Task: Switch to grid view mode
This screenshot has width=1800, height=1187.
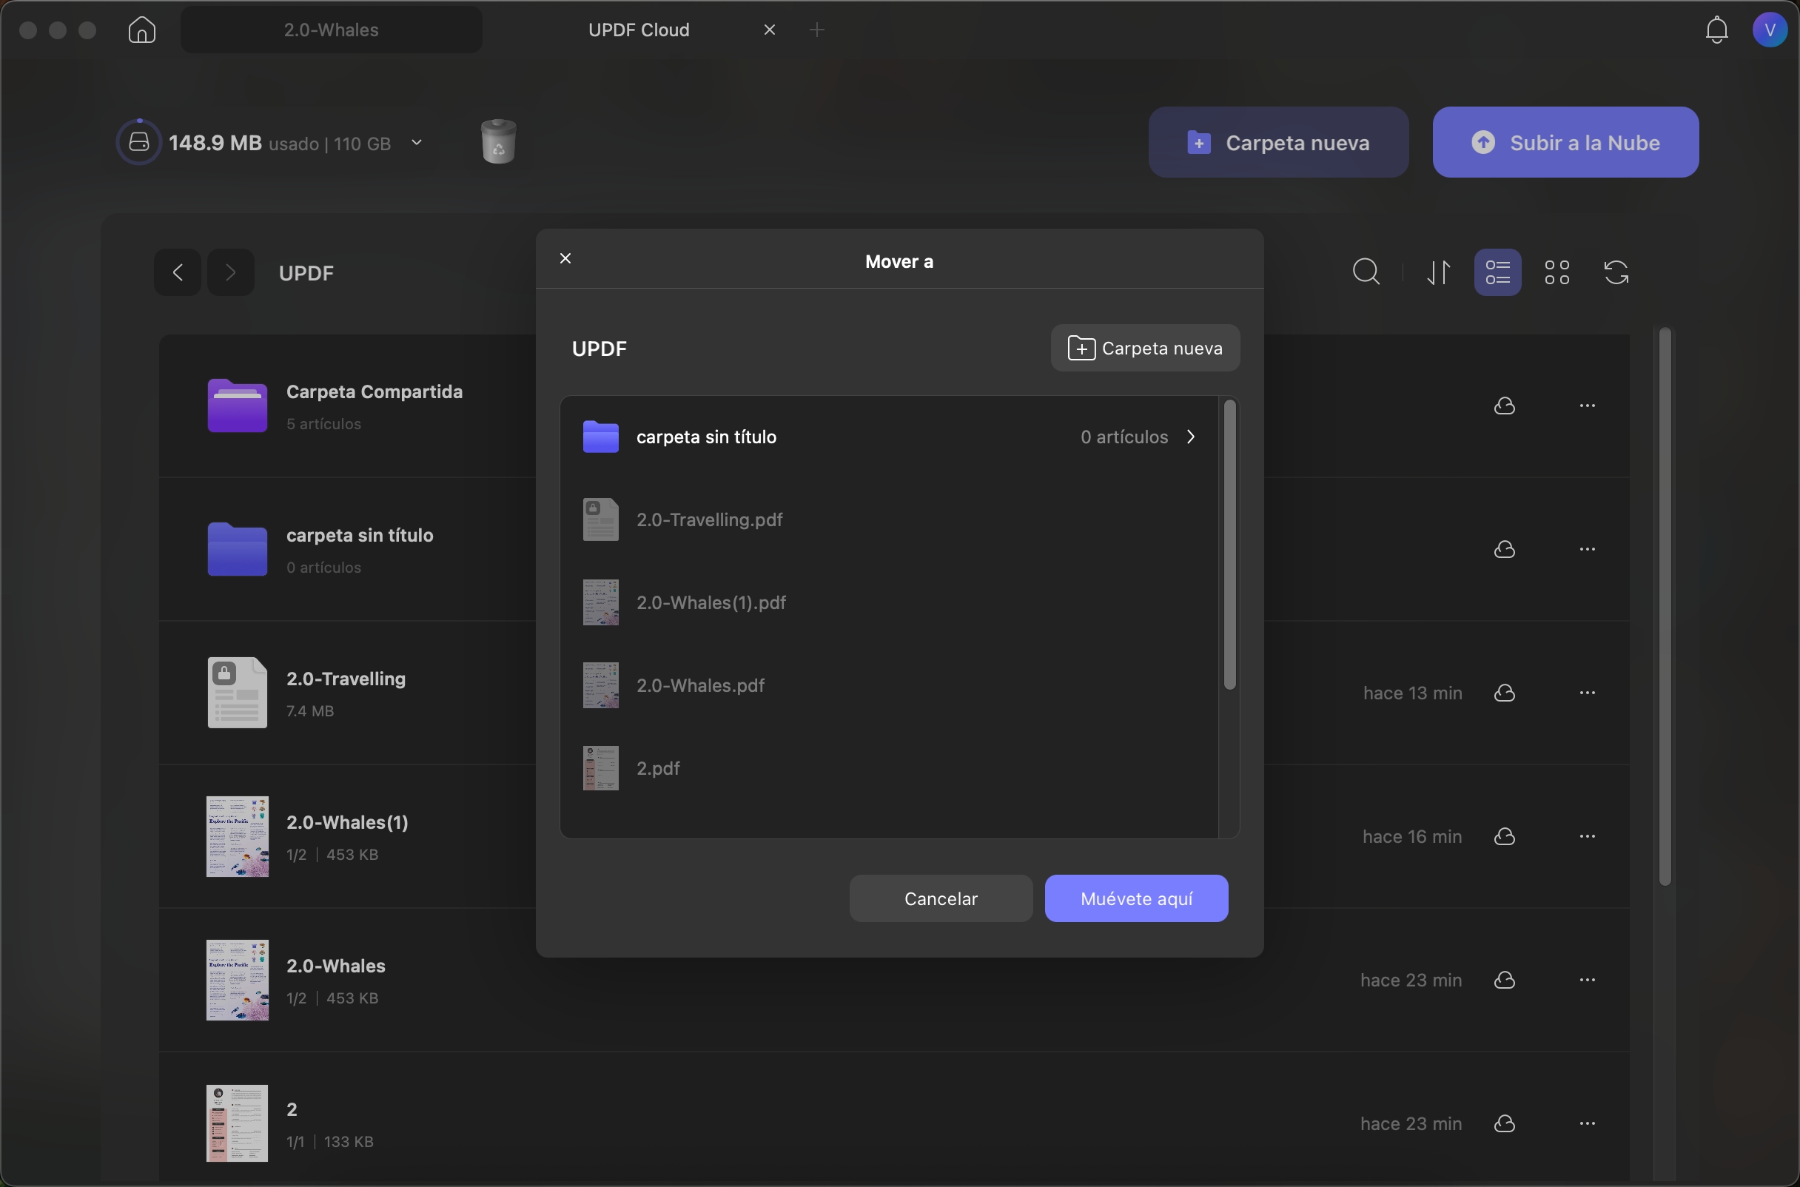Action: [x=1556, y=272]
